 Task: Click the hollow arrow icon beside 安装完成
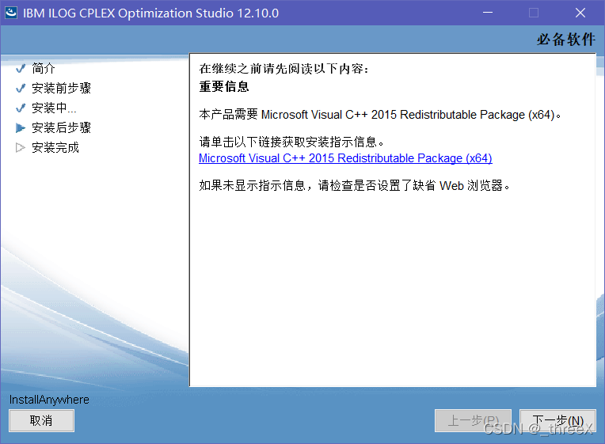point(21,148)
